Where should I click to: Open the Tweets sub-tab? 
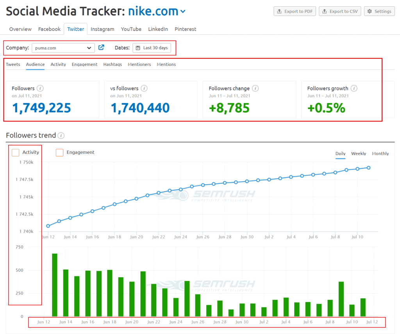click(x=13, y=64)
